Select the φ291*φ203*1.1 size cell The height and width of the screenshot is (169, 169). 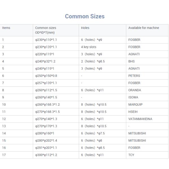coord(46,148)
